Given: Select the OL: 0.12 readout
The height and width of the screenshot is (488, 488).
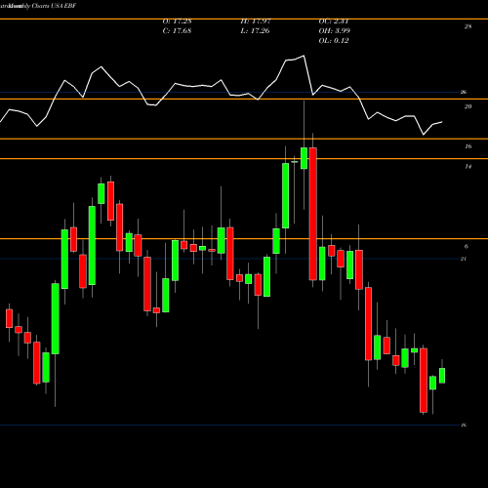Looking at the screenshot, I should [x=334, y=41].
